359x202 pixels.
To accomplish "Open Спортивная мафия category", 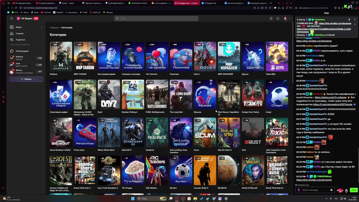I will coord(61,95).
